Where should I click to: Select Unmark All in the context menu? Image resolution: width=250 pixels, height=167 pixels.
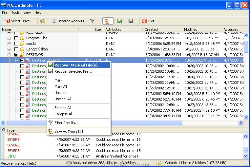pos(79,99)
